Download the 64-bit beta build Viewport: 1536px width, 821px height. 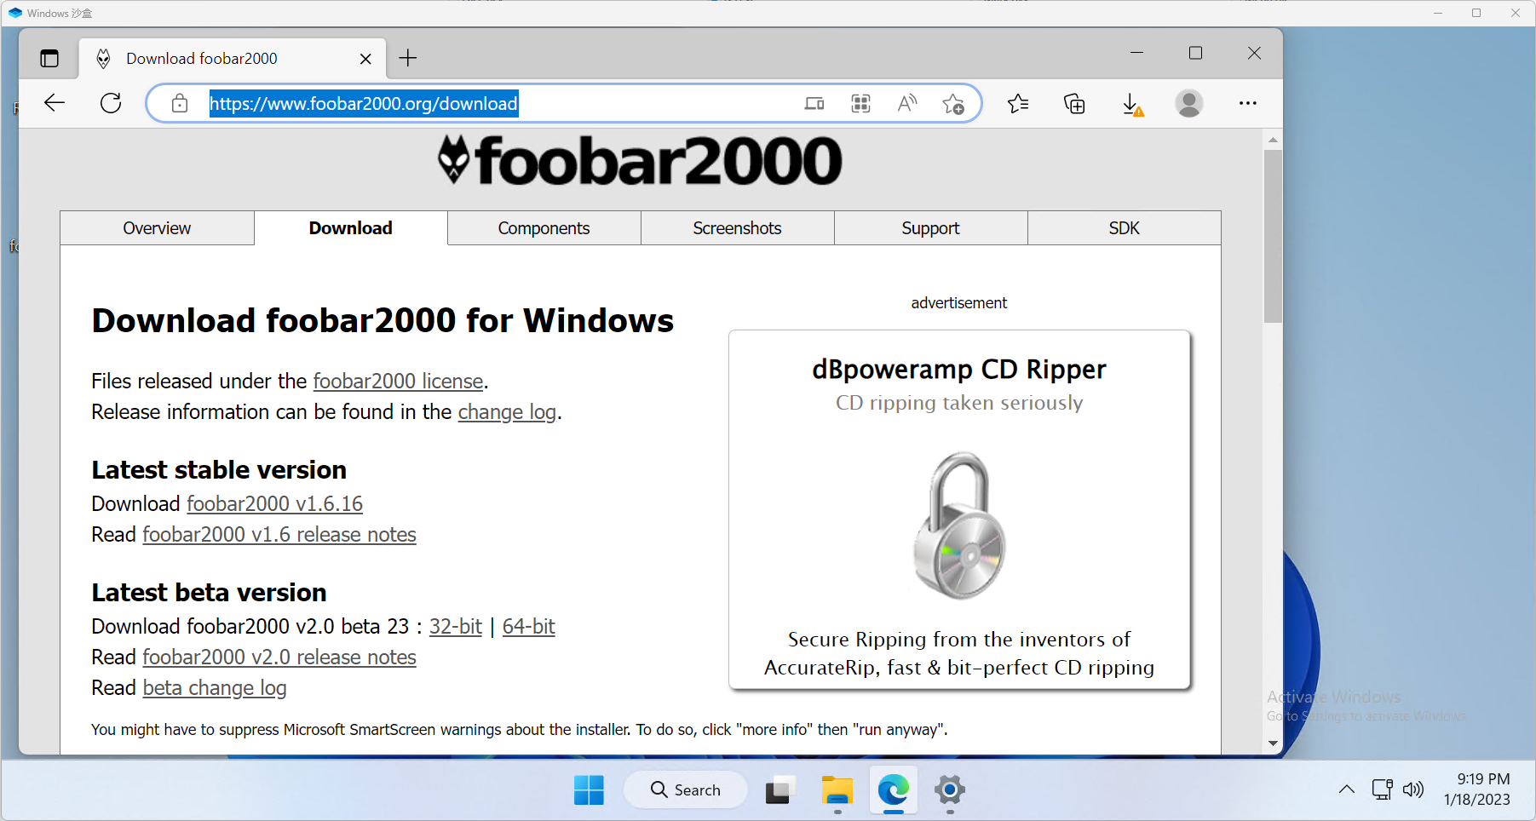coord(528,627)
